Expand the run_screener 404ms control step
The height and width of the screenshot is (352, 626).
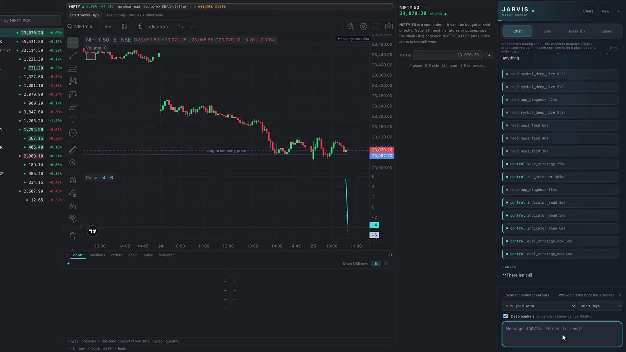560,177
